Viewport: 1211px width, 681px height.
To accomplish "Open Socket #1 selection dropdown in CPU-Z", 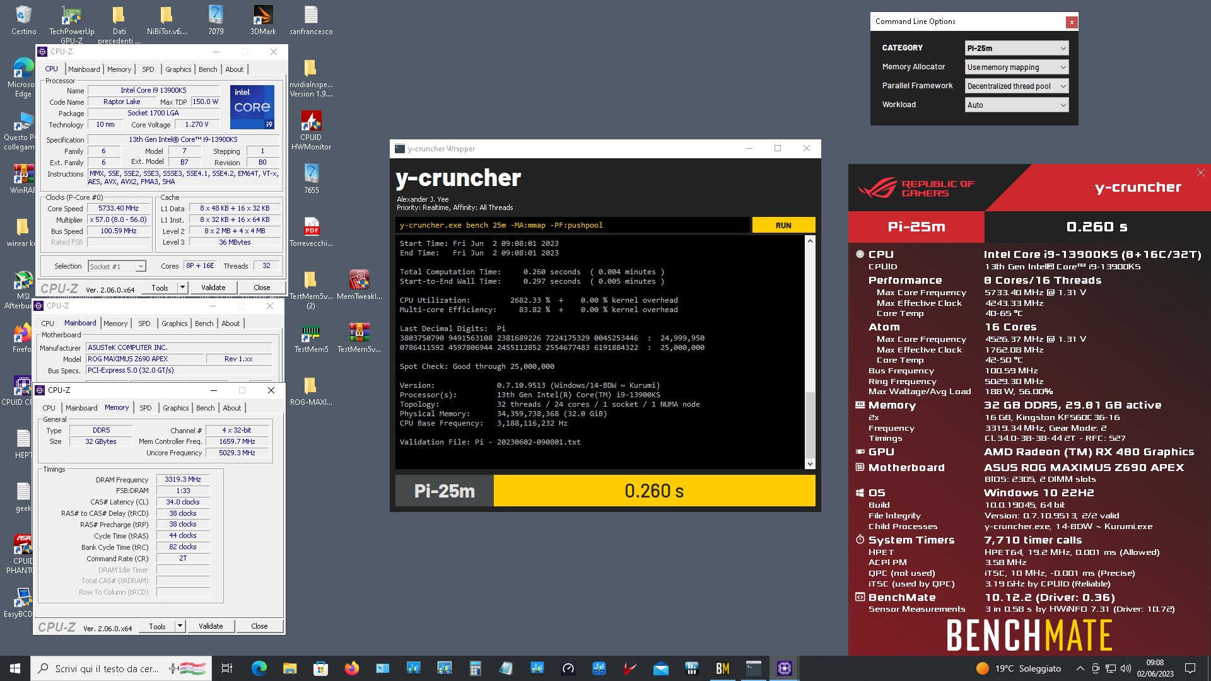I will 117,266.
